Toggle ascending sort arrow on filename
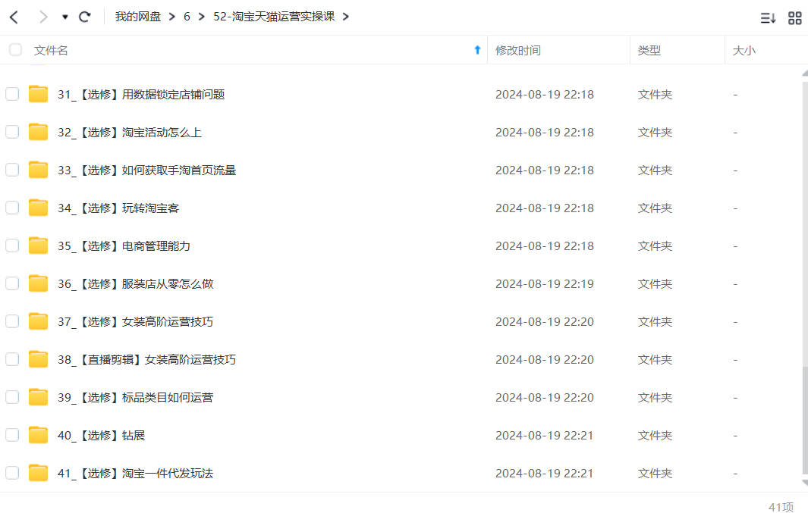 coord(477,50)
